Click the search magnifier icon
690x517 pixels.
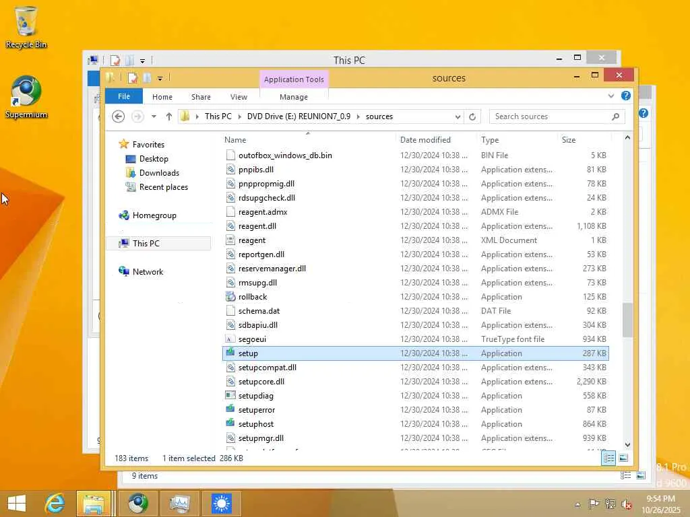point(615,116)
